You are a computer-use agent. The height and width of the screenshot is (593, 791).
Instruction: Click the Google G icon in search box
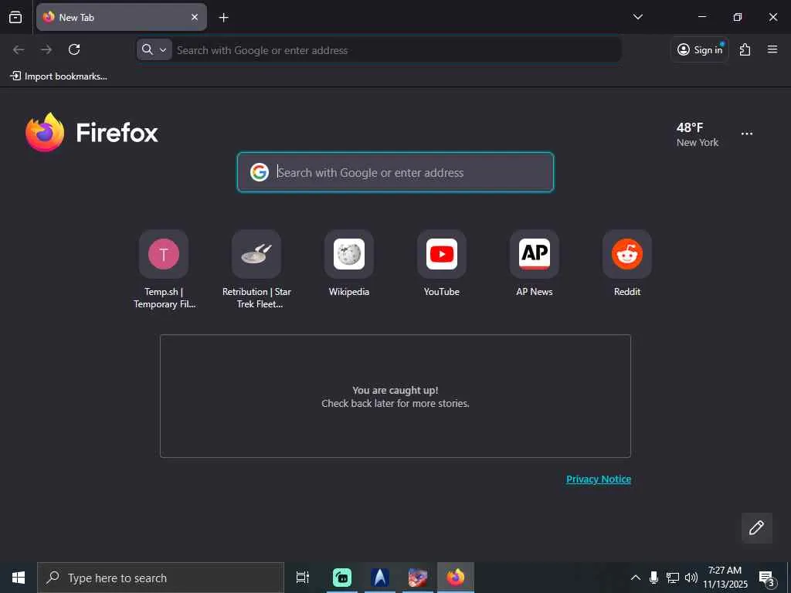coord(260,172)
